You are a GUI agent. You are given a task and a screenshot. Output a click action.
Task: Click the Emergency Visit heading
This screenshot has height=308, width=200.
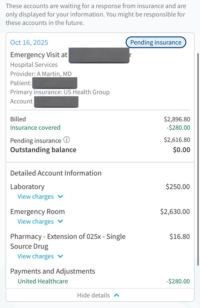pos(39,55)
